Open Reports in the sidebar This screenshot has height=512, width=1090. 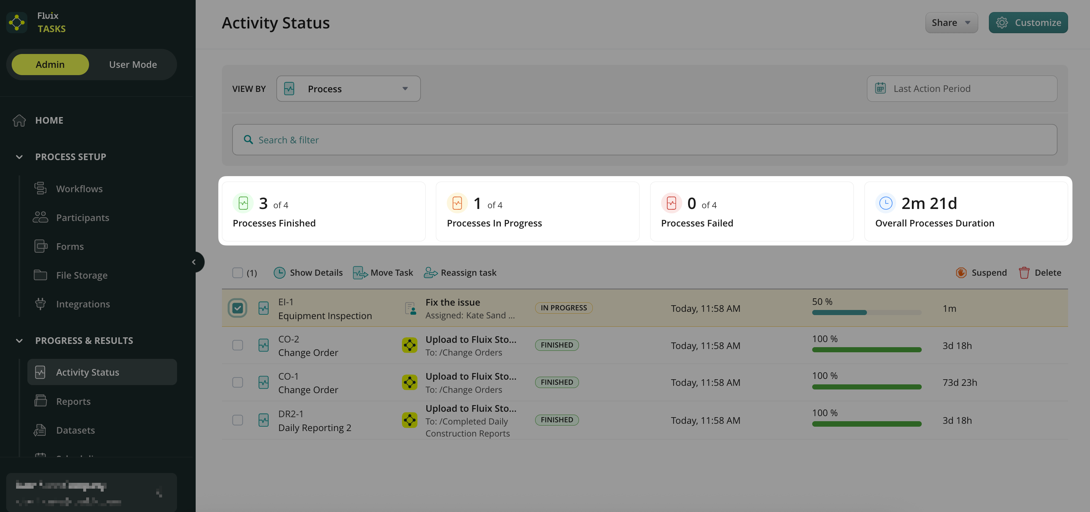pyautogui.click(x=73, y=401)
